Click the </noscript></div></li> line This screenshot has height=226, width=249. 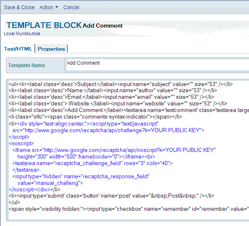(34, 190)
